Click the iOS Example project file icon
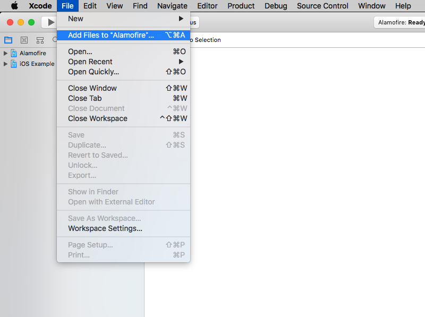 coord(14,64)
